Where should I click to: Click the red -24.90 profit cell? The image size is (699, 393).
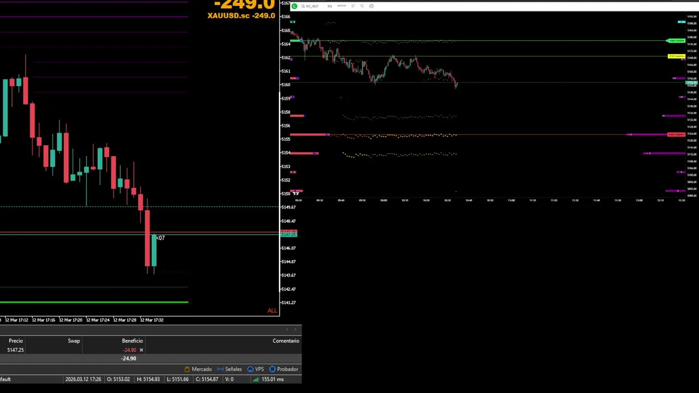[x=129, y=350]
